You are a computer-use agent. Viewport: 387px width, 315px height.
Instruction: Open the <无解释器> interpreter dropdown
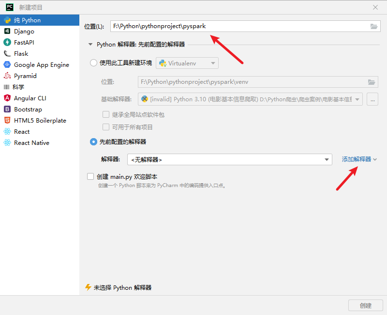[229, 159]
